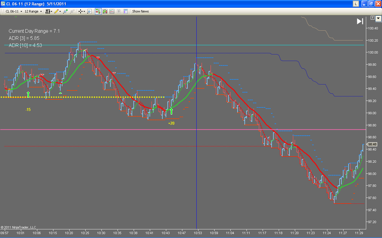Click the data box magnifier icon

[89, 11]
